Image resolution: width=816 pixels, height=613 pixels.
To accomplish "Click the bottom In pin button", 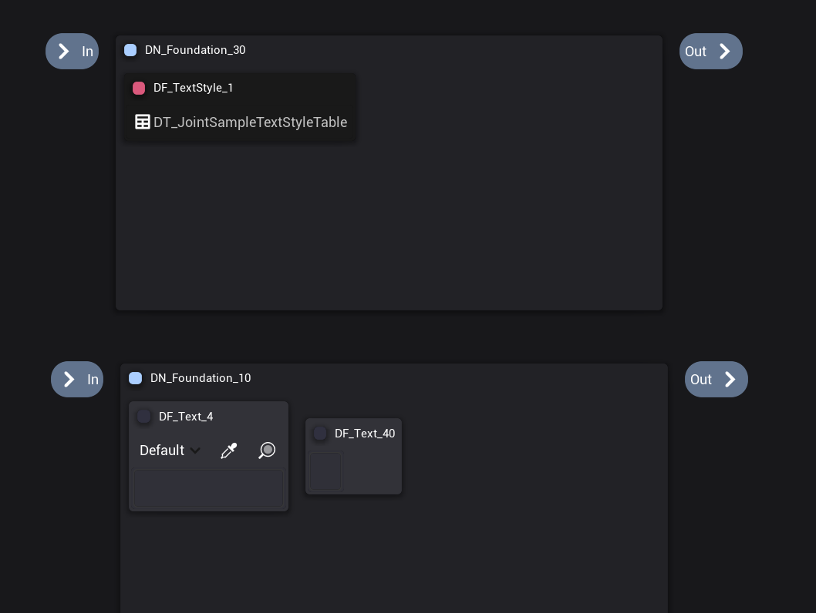I will point(77,379).
